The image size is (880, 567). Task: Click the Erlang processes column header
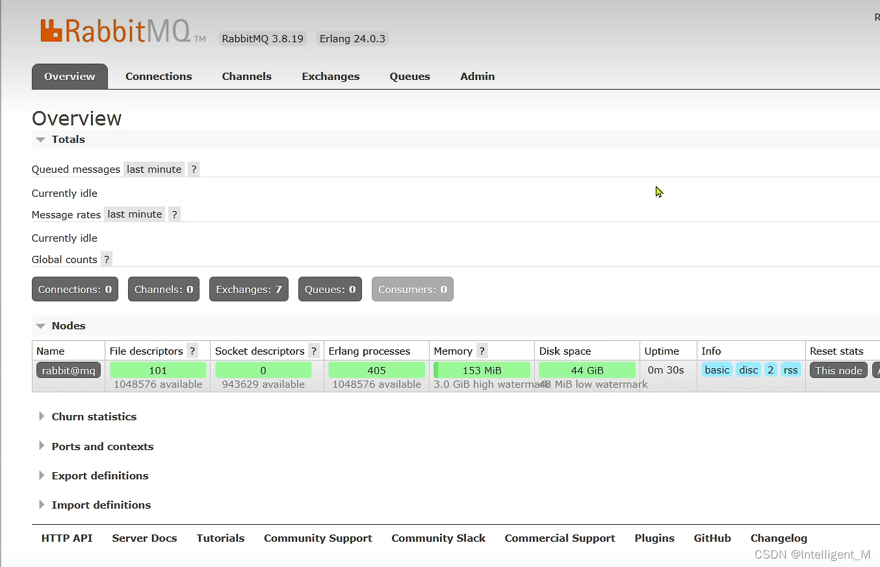click(x=369, y=351)
